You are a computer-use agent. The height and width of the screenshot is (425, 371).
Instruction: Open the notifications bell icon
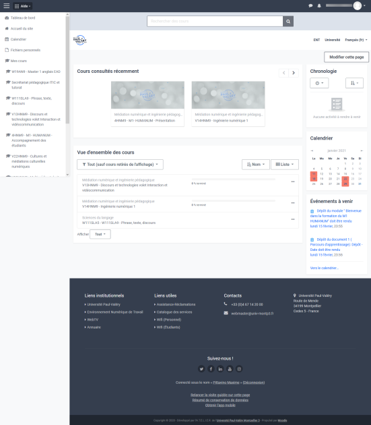coord(319,5)
